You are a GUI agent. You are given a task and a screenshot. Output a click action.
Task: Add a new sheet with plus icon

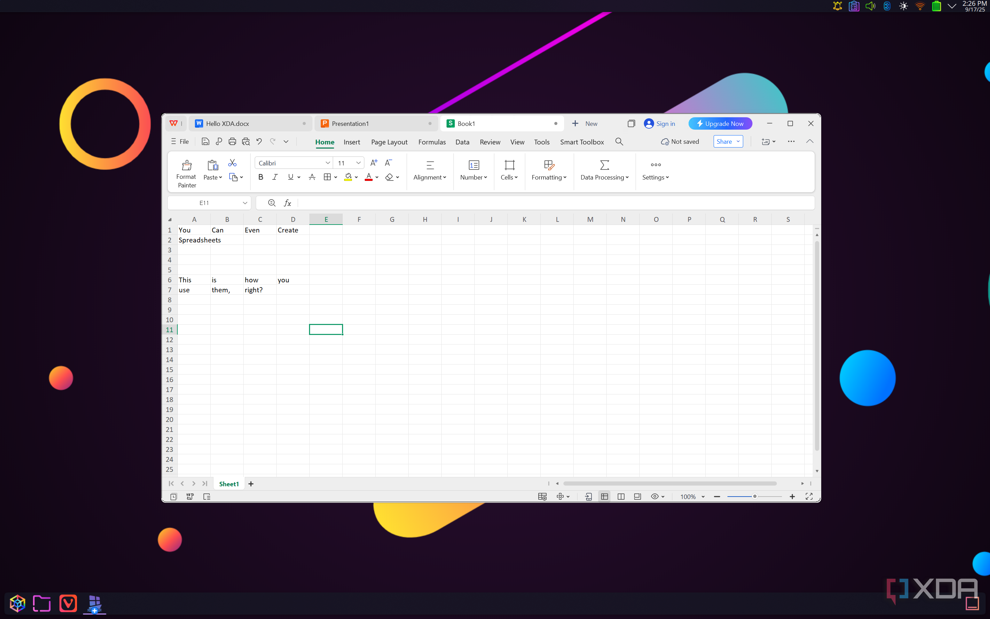[251, 484]
